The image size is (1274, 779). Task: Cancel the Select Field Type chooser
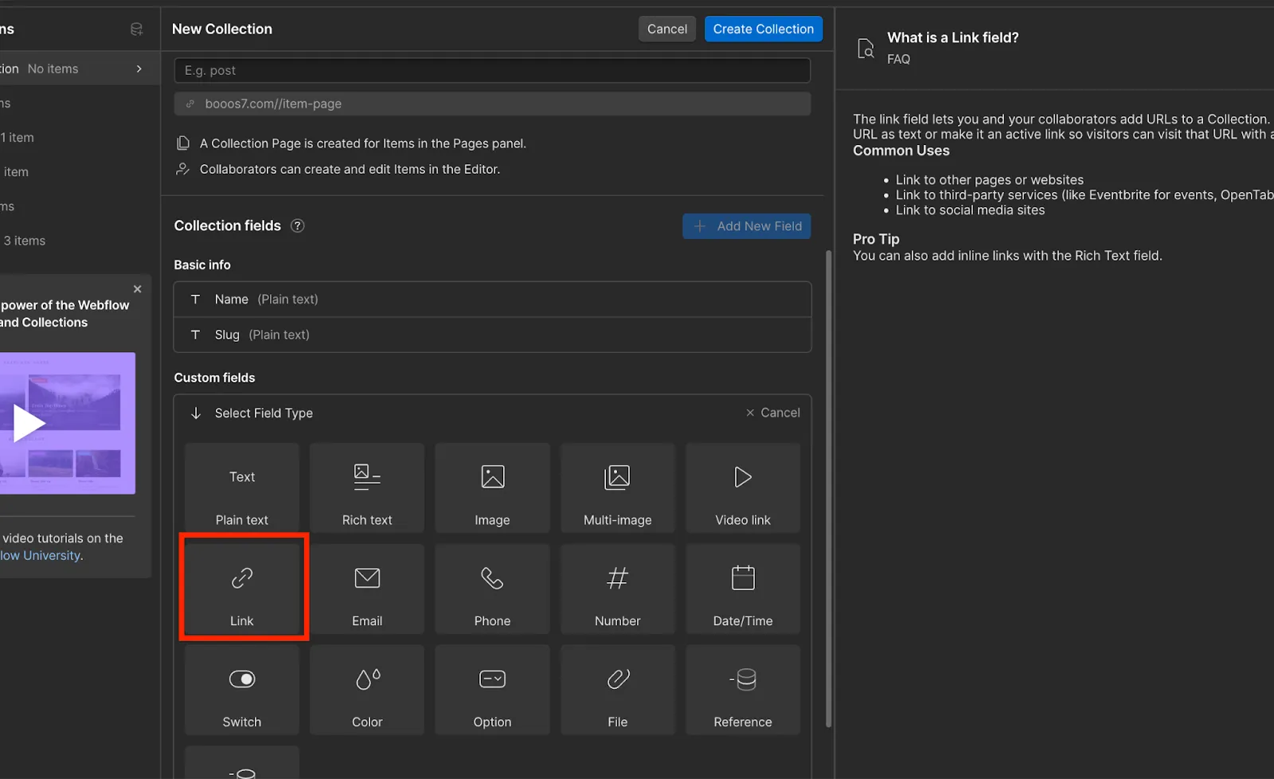pos(772,413)
